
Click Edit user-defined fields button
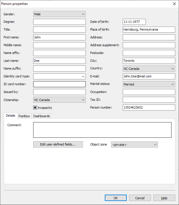[58, 144]
